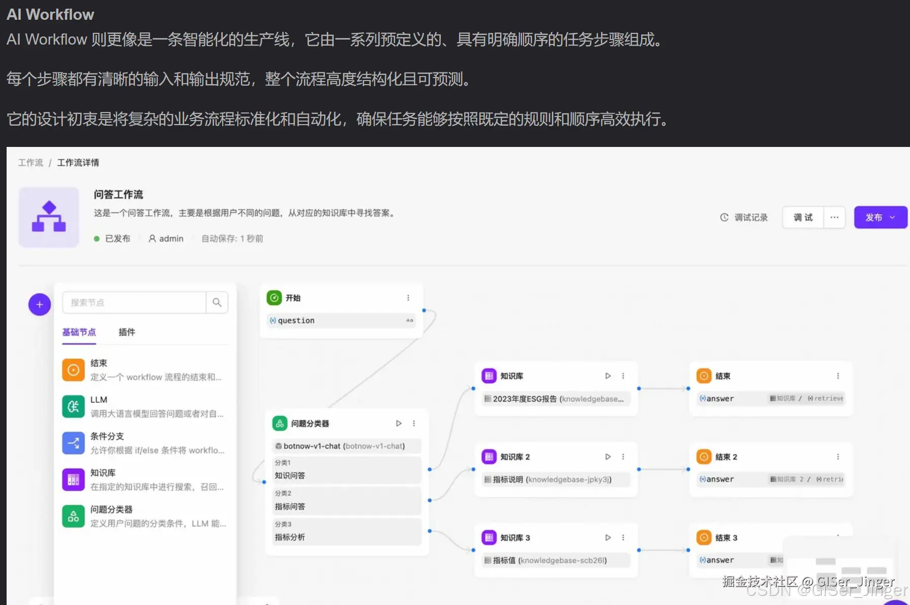Select the 条件分支 node icon
The image size is (910, 605).
pyautogui.click(x=73, y=442)
